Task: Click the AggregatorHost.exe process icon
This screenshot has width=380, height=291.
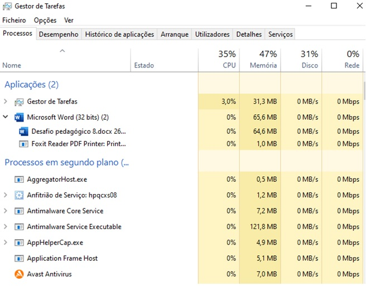Action: click(19, 180)
